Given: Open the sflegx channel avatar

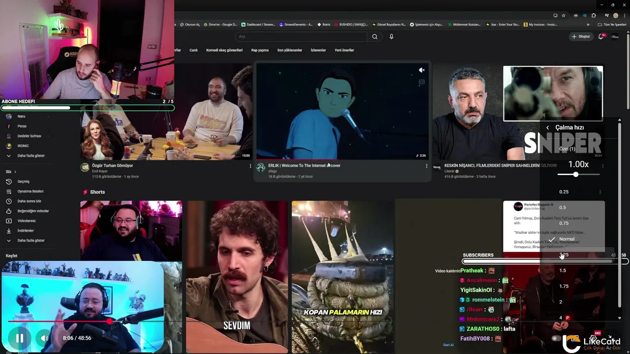Looking at the screenshot, I should pos(261,168).
